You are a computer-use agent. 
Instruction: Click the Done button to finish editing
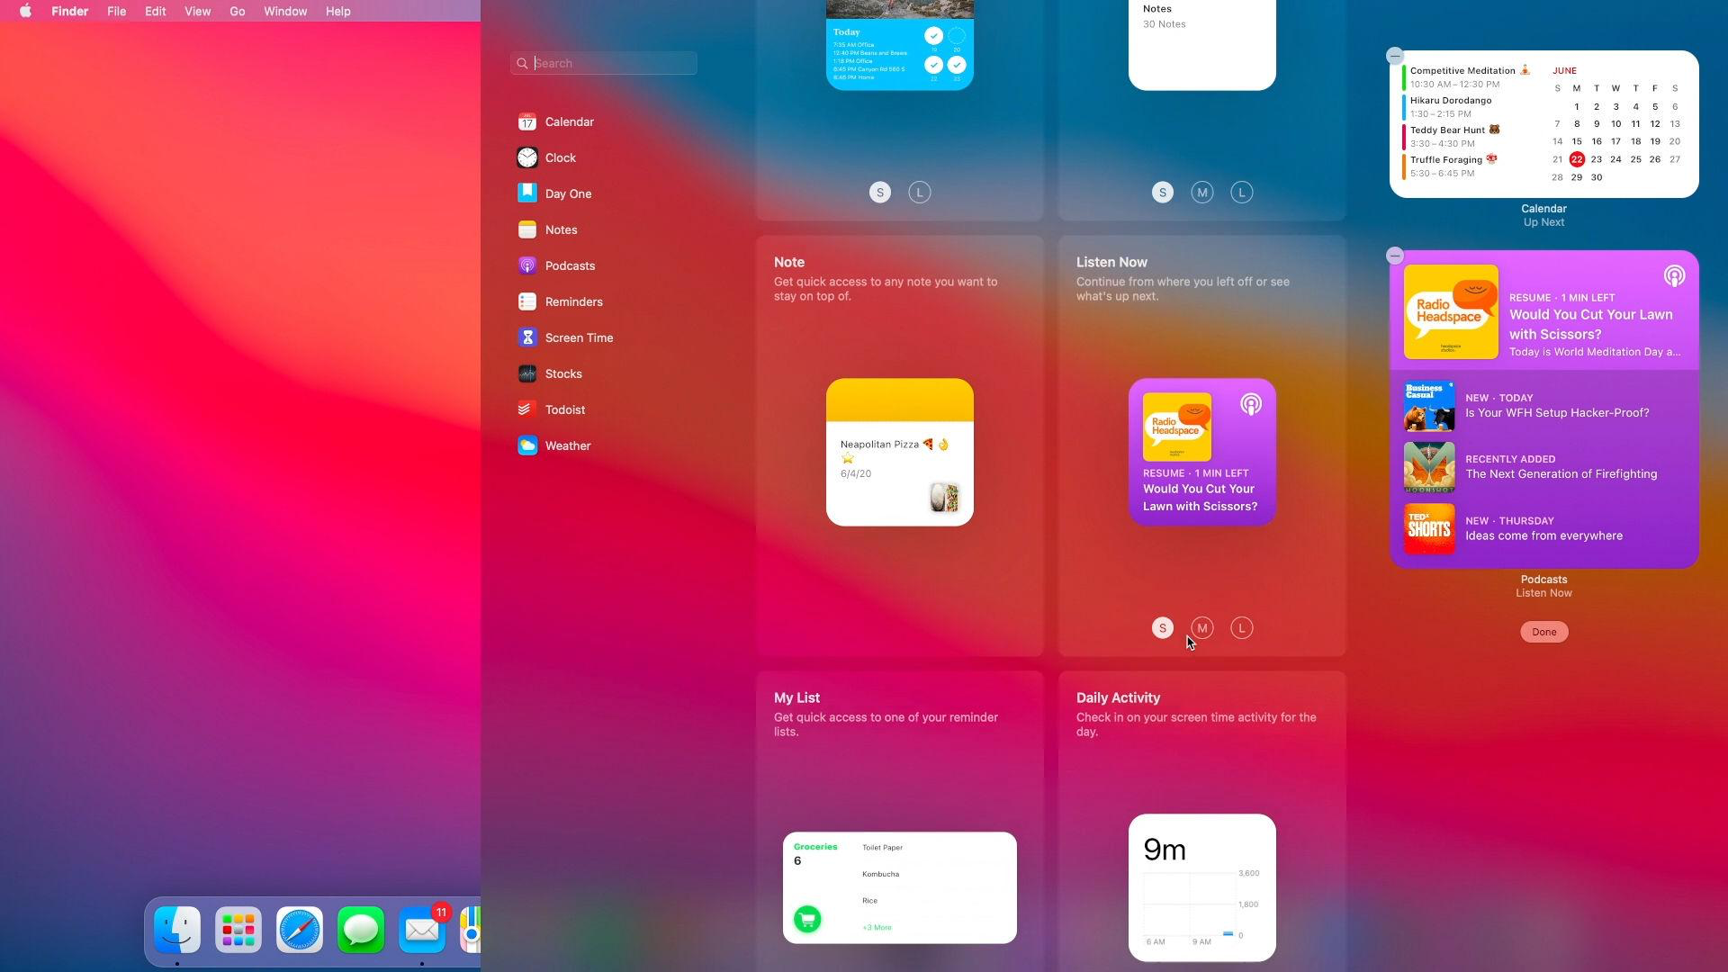[x=1543, y=632]
